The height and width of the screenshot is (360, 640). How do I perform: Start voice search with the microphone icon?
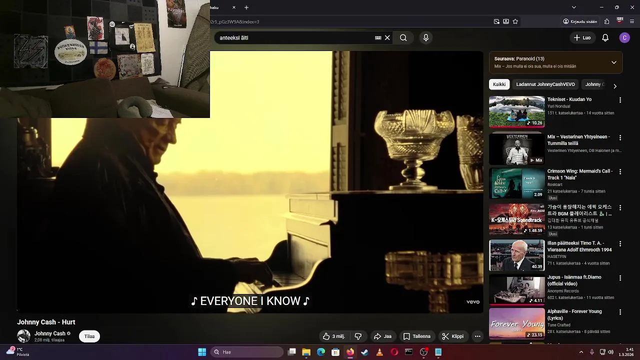click(426, 37)
